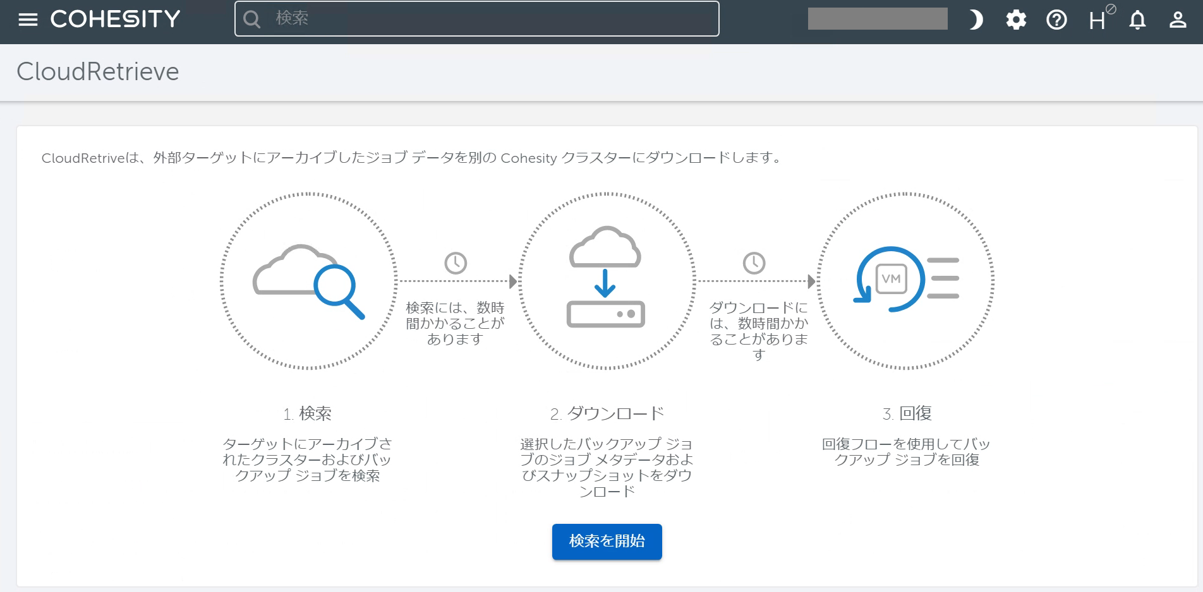Click the cloud search illustration icon
This screenshot has width=1203, height=592.
tap(309, 281)
